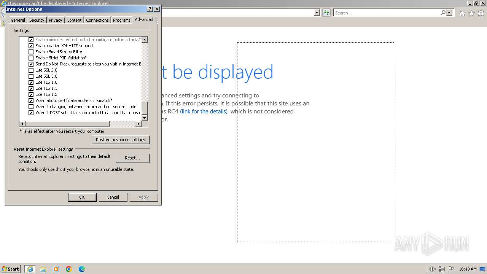Select the Advanced tab

click(144, 19)
